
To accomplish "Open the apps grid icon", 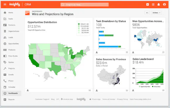I will click(153, 4).
